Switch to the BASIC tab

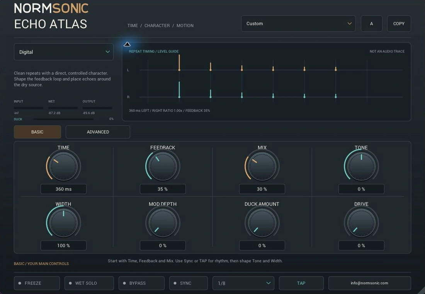[37, 132]
